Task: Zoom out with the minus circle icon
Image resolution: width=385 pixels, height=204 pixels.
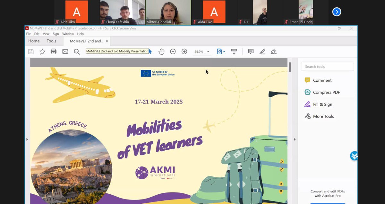Action: (173, 51)
